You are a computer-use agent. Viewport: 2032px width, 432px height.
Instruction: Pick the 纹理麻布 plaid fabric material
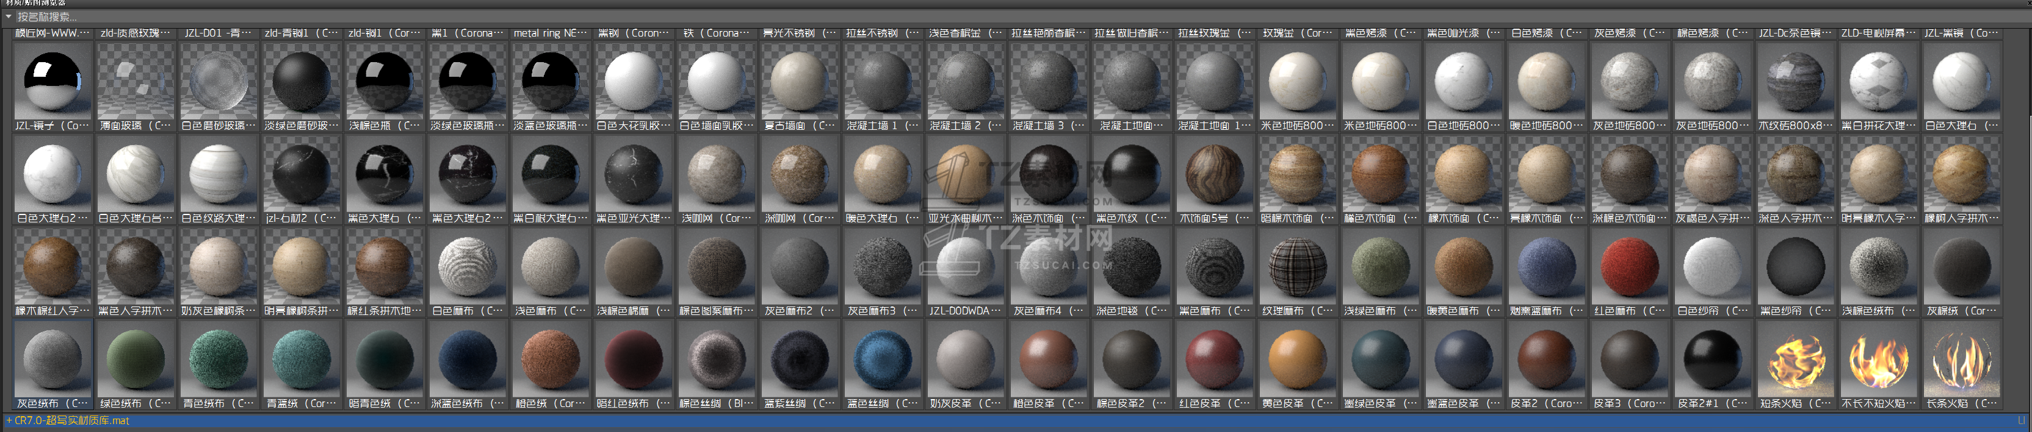click(1298, 267)
